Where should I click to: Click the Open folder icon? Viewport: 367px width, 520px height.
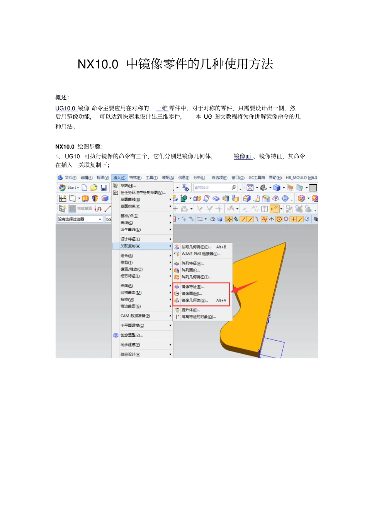[x=94, y=188]
